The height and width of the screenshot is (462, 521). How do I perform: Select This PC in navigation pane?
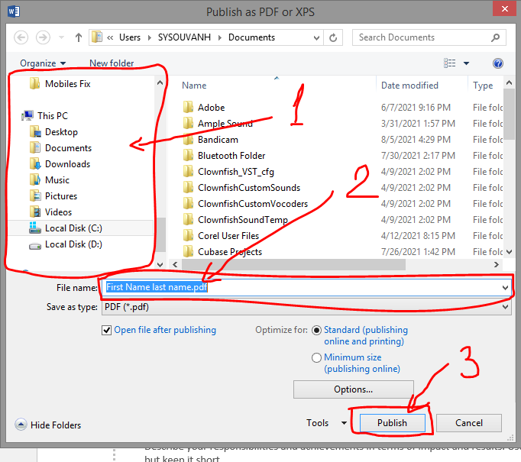click(45, 115)
